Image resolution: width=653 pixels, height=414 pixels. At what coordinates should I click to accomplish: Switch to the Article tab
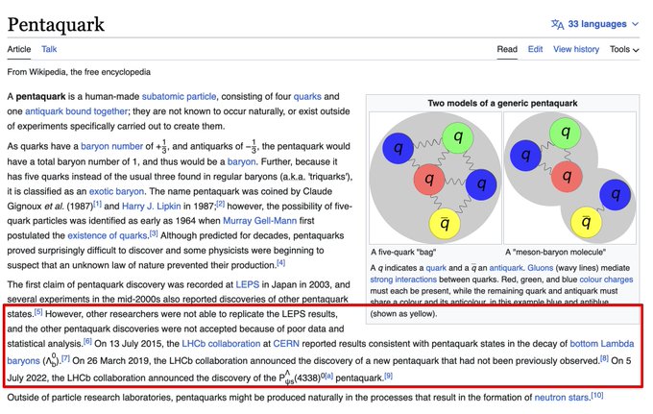point(19,49)
